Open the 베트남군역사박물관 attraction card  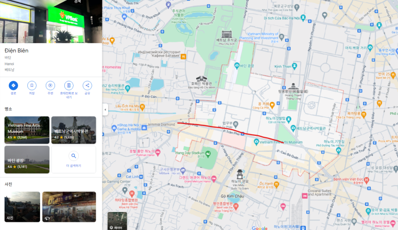tap(74, 130)
